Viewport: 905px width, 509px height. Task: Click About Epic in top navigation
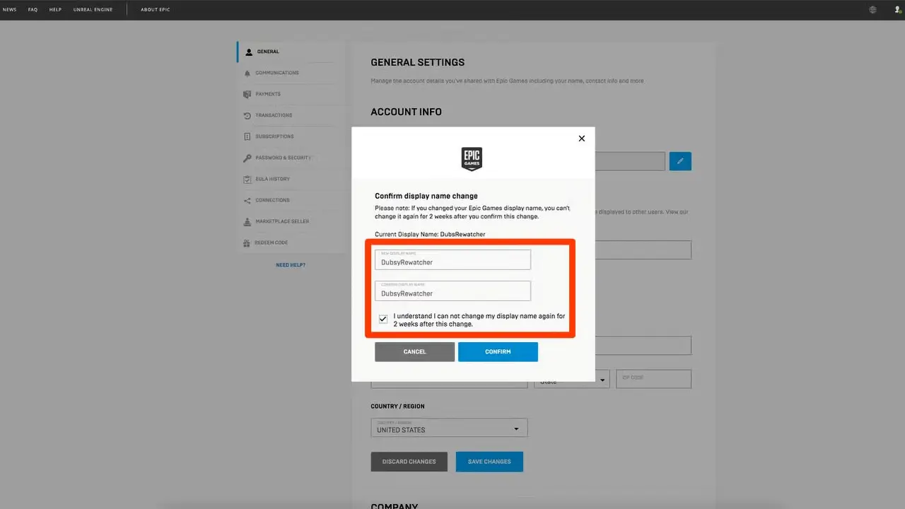[x=155, y=10]
